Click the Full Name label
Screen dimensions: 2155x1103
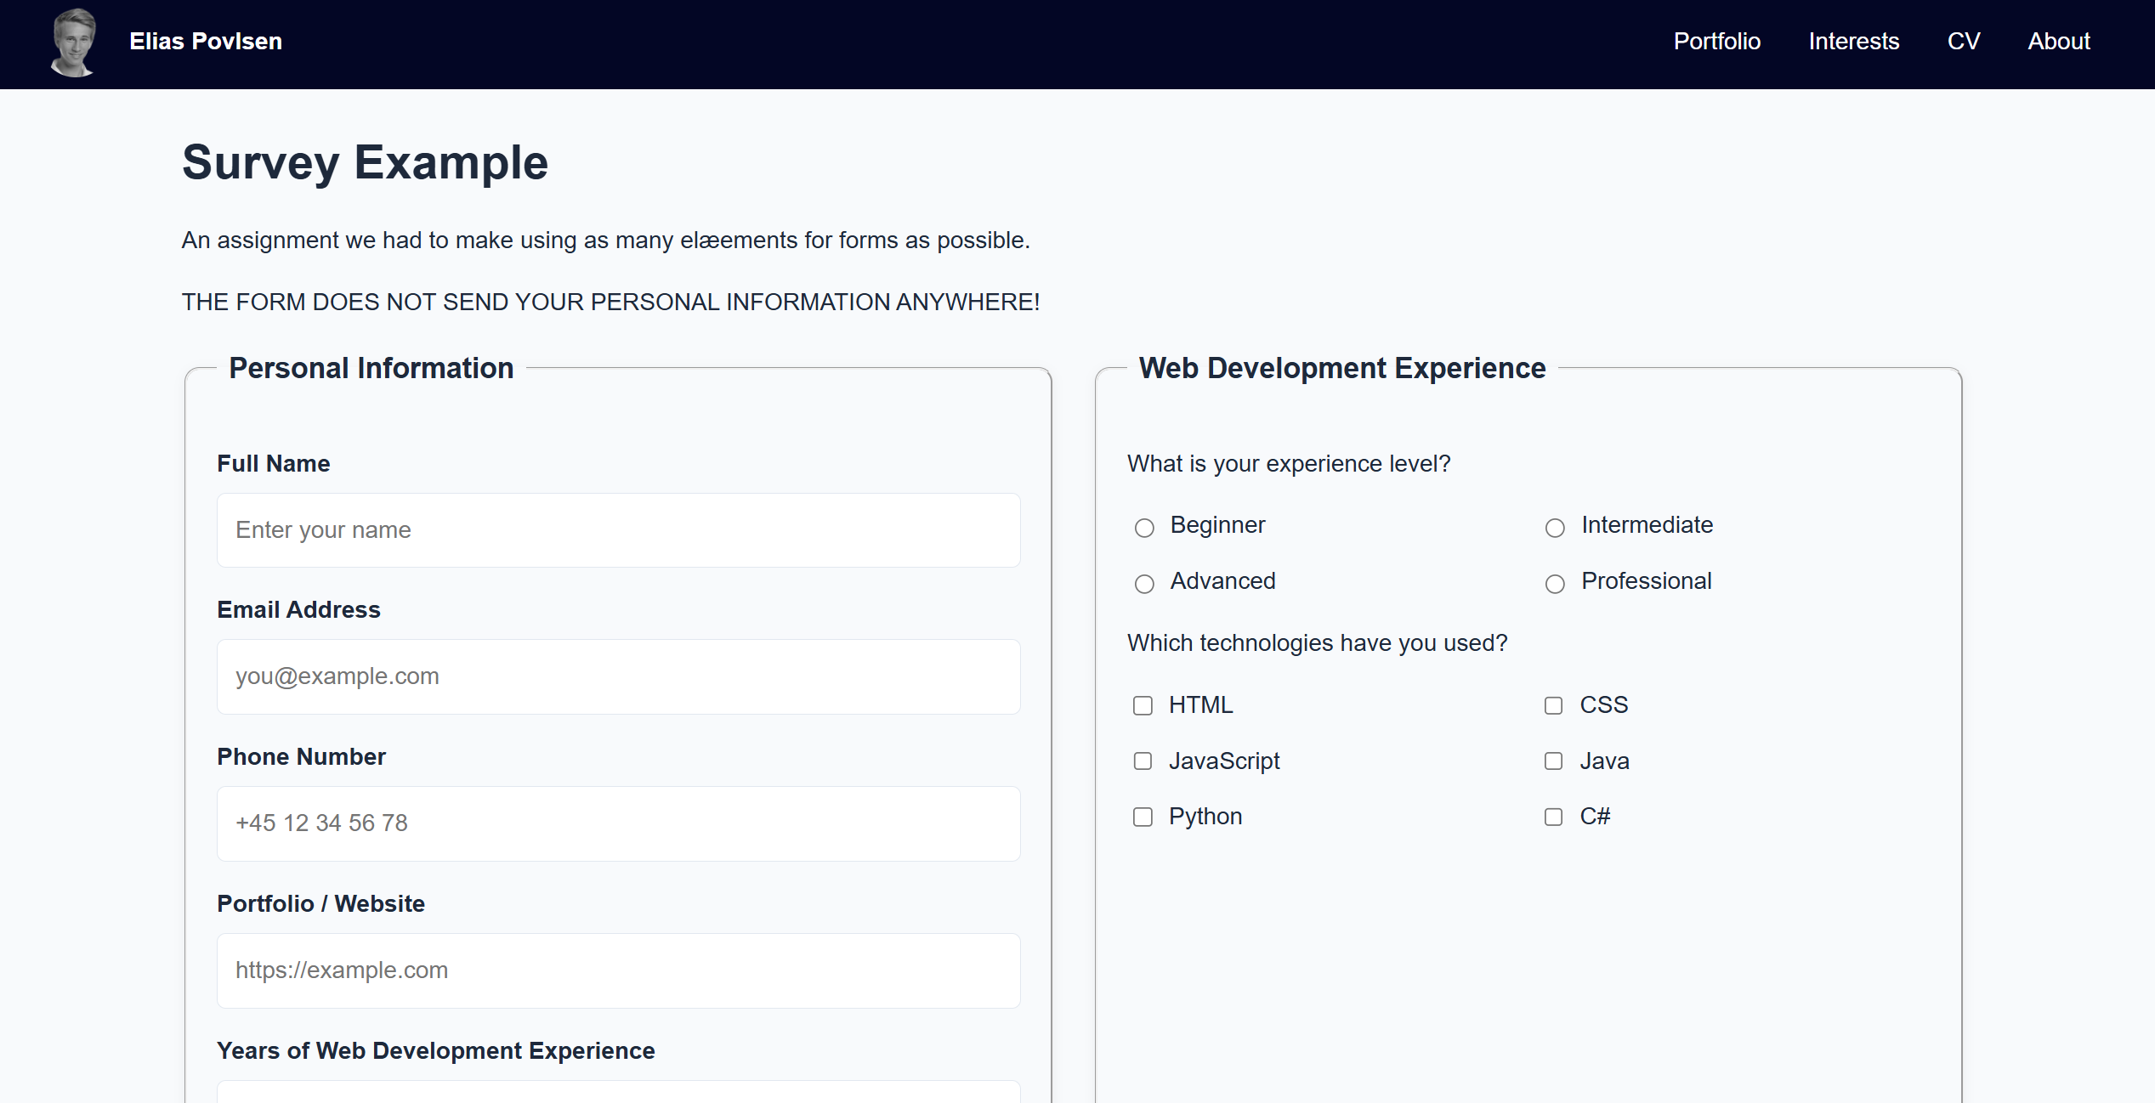(273, 464)
